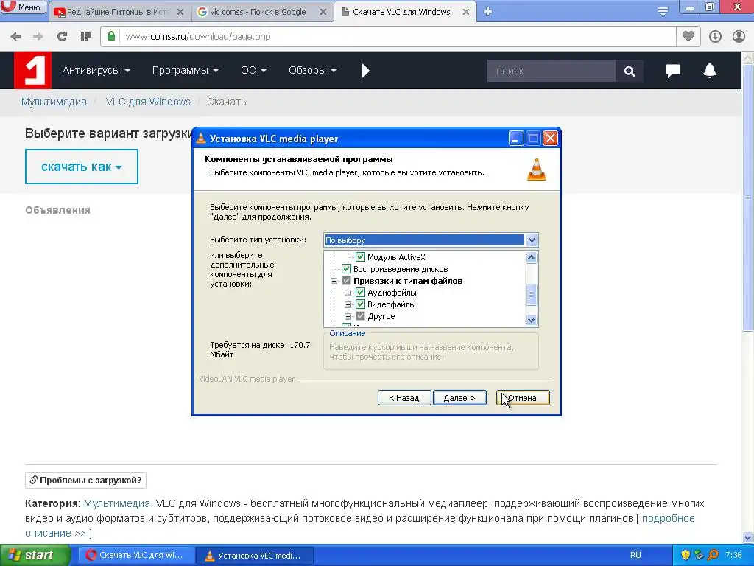Viewport: 754px width, 566px height.
Task: Toggle Привязки к типам файлов checkbox
Action: click(346, 281)
